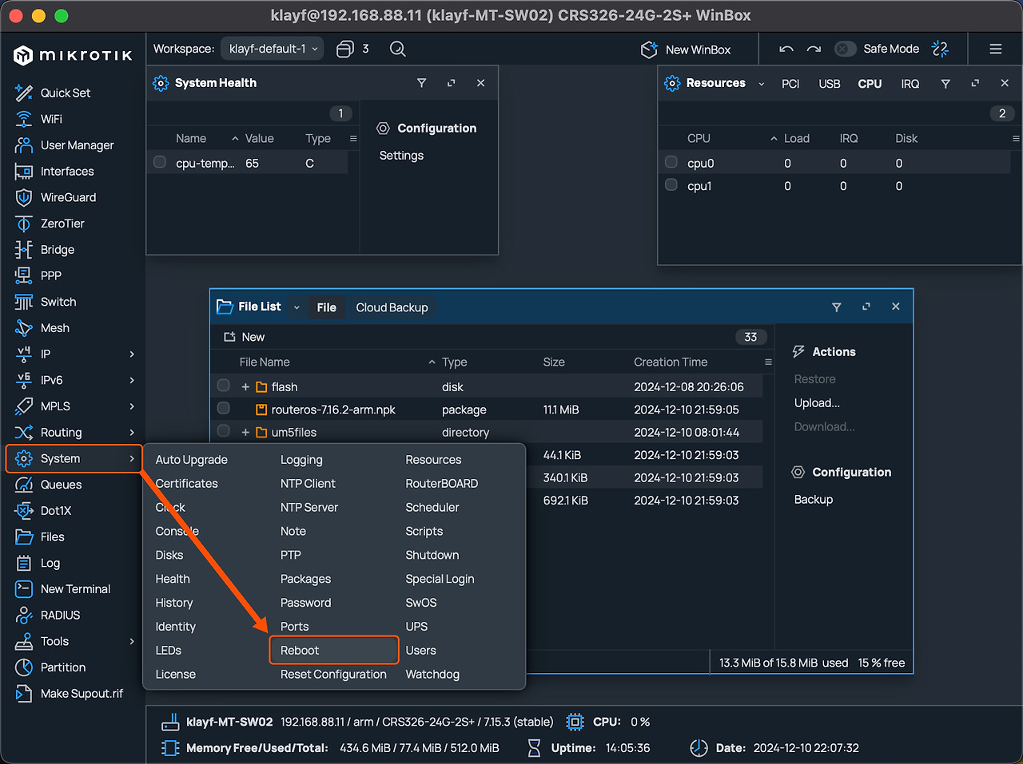Choose Reset Configuration in System menu
This screenshot has height=764, width=1023.
[x=333, y=675]
